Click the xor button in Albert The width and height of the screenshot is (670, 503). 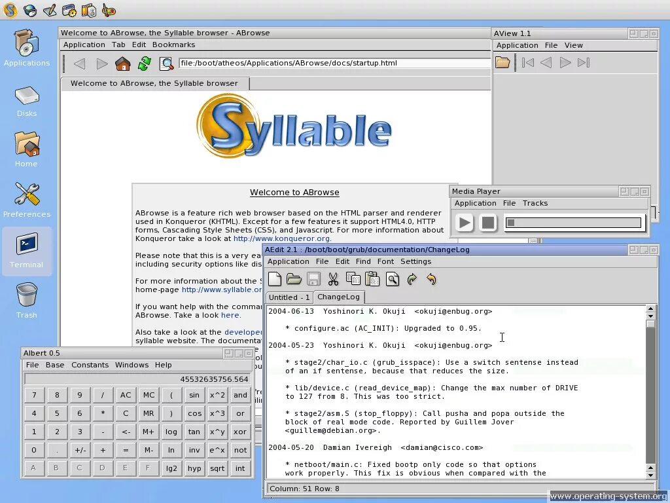240,432
